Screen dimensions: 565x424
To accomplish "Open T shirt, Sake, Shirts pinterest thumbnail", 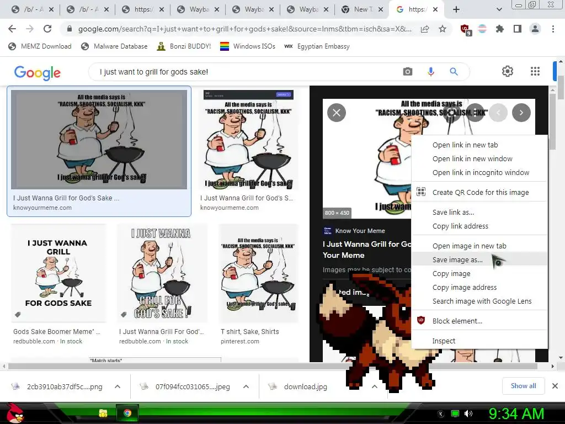I will 258,273.
